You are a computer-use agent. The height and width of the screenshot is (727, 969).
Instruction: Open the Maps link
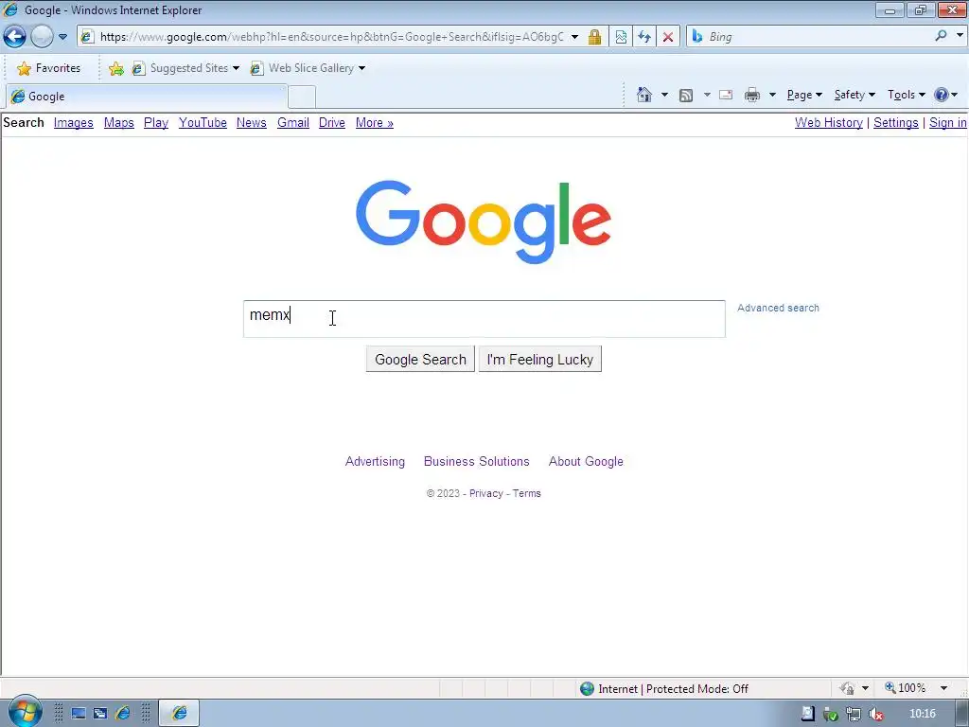point(118,122)
